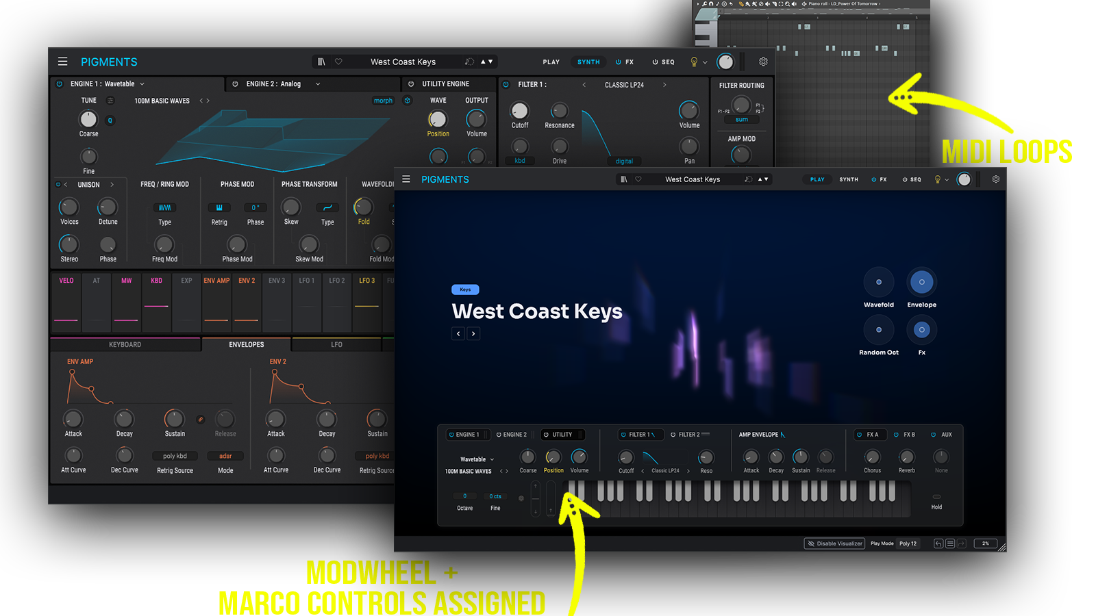The width and height of the screenshot is (1096, 616).
Task: Click the Retrig keyboard icon in Phase Mod
Action: coord(219,207)
